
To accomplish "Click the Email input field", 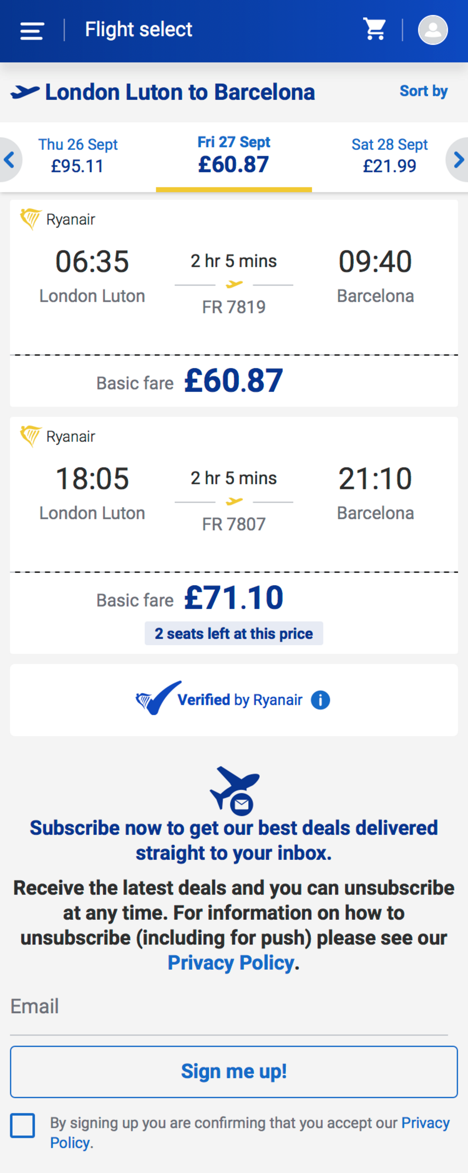I will pyautogui.click(x=228, y=1006).
